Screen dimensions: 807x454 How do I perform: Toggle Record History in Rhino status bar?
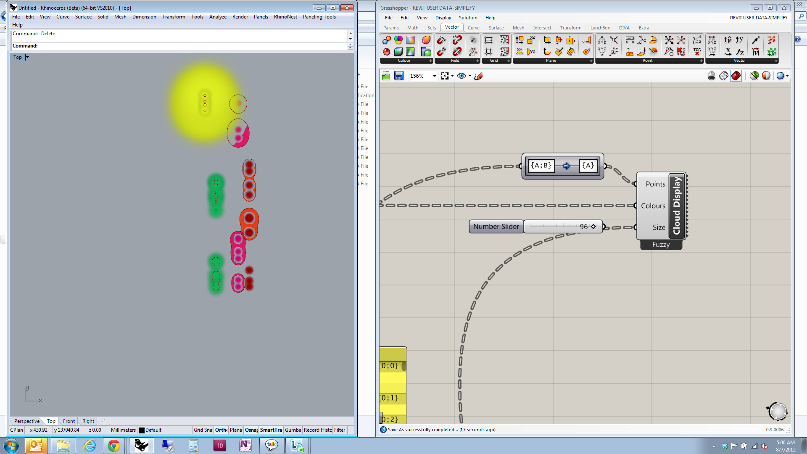pos(317,430)
